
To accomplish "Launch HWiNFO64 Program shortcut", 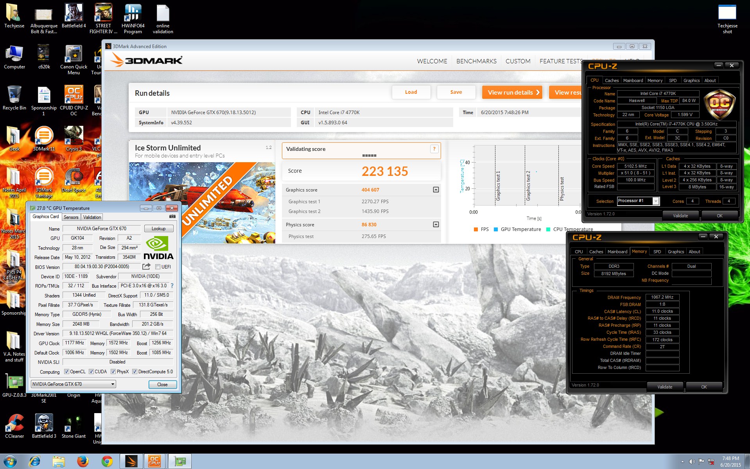I will [x=133, y=18].
